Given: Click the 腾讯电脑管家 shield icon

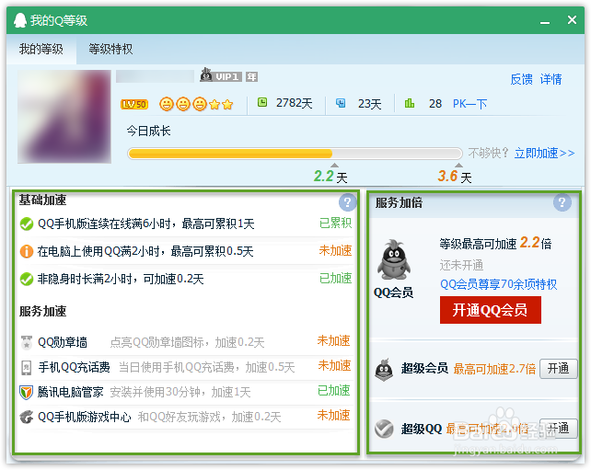Looking at the screenshot, I should pyautogui.click(x=26, y=393).
